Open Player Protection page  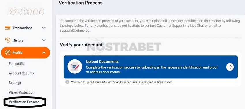click(x=21, y=92)
